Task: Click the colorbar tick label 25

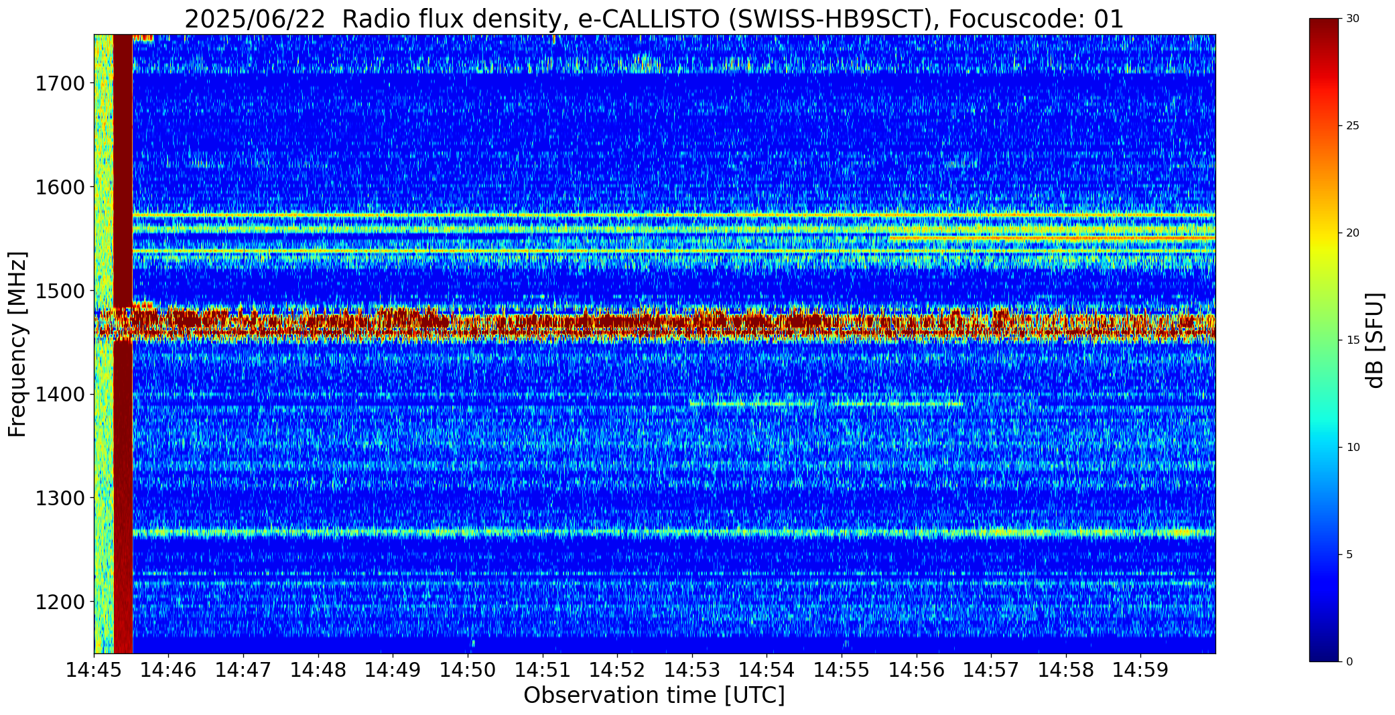Action: (1353, 126)
